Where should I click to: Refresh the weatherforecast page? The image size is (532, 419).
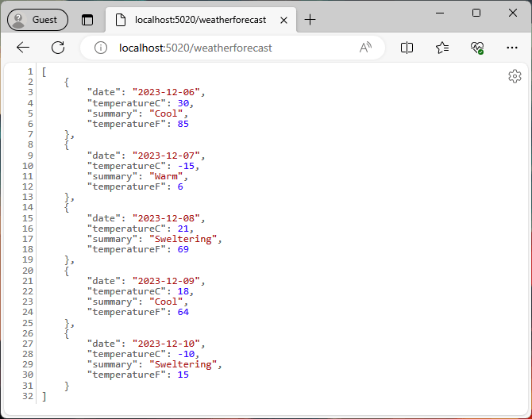tap(58, 48)
